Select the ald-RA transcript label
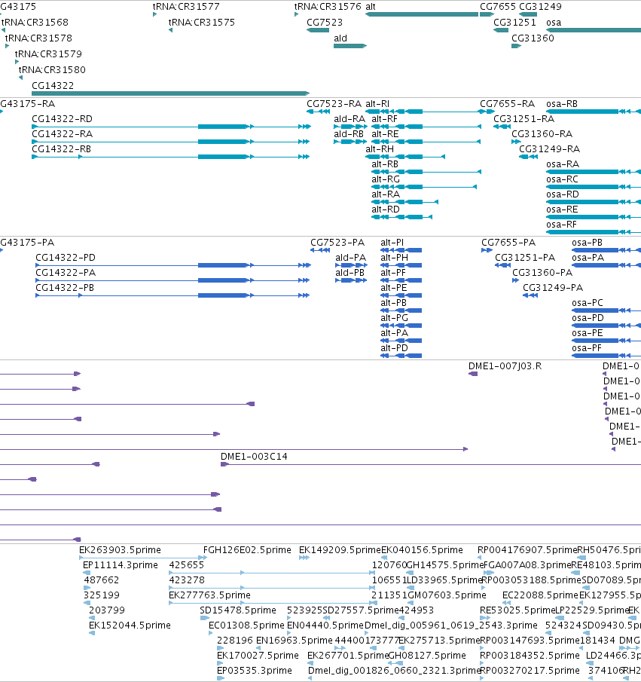The image size is (641, 682). 349,119
